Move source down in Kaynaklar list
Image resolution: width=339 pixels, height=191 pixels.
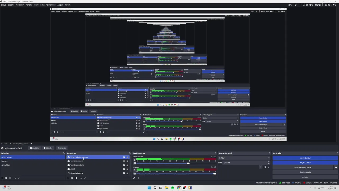point(84,178)
